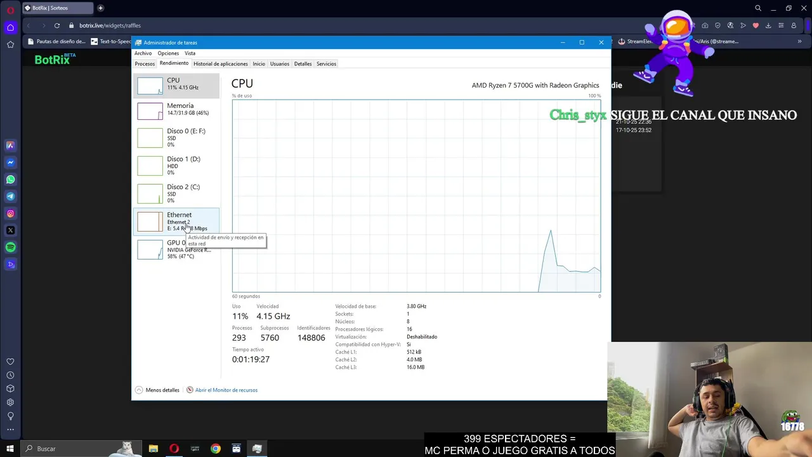
Task: Open the Windows Start menu
Action: click(10, 449)
